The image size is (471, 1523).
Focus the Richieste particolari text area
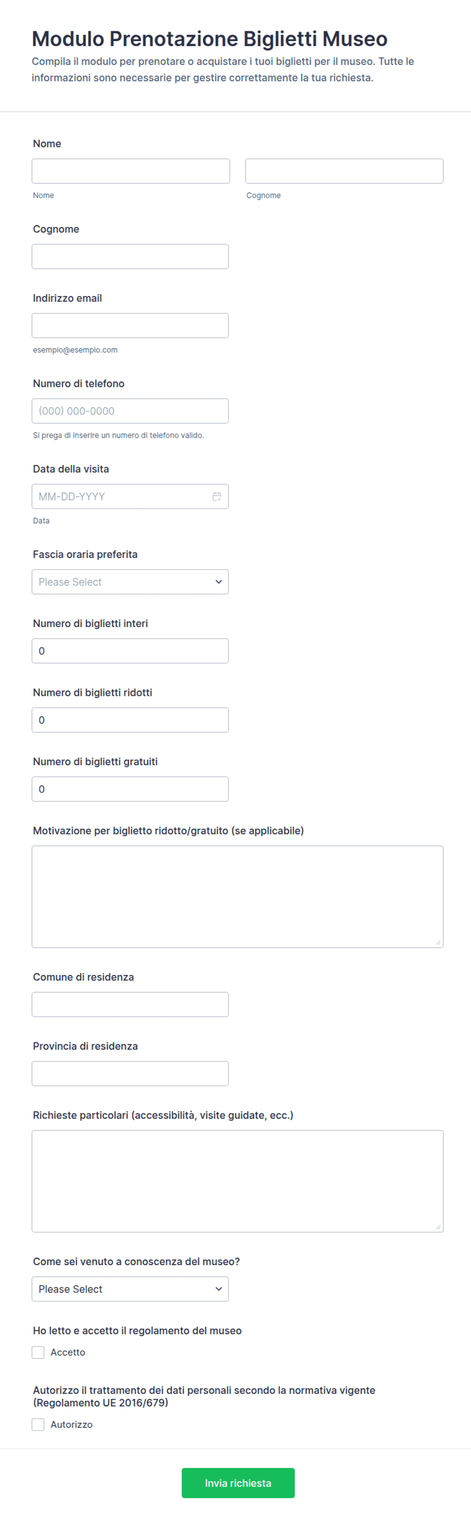pyautogui.click(x=238, y=1181)
